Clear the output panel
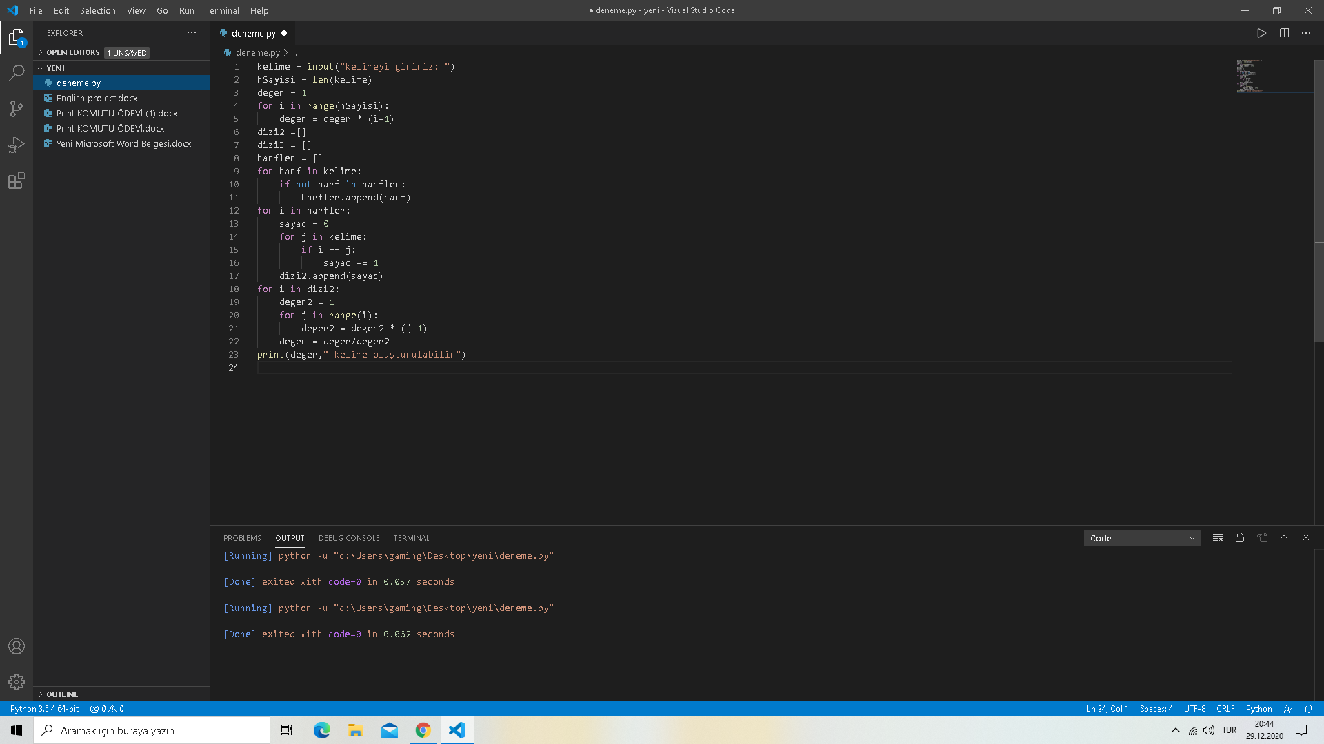Viewport: 1324px width, 744px height. click(x=1217, y=537)
